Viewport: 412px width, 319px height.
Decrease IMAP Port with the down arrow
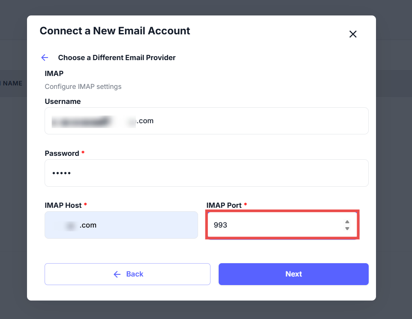tap(347, 228)
